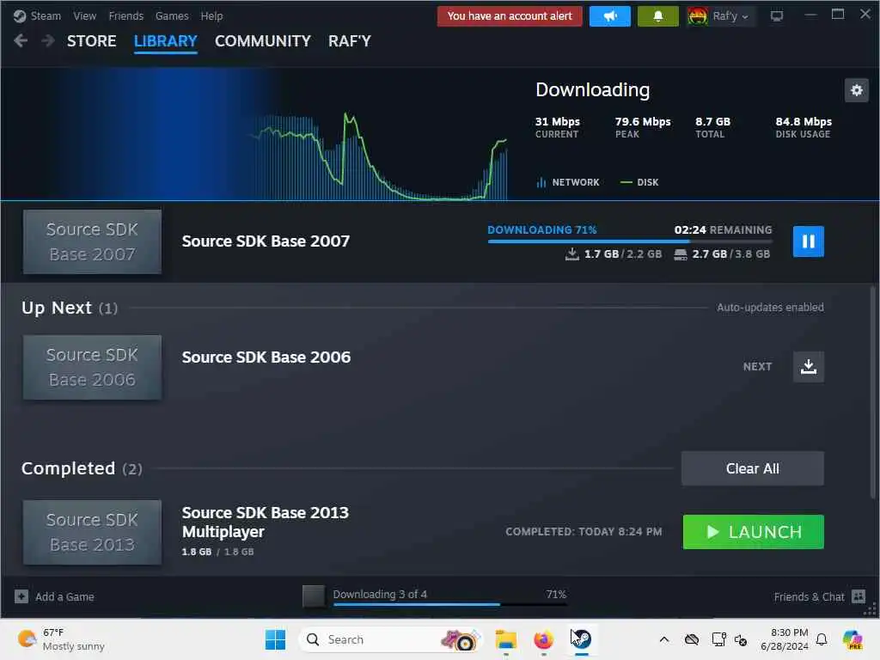
Task: Open the Windows Start menu
Action: (275, 639)
